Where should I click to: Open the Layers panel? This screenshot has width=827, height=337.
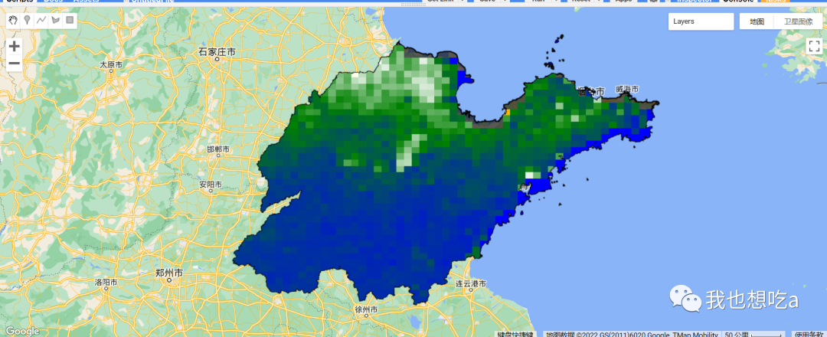click(701, 21)
